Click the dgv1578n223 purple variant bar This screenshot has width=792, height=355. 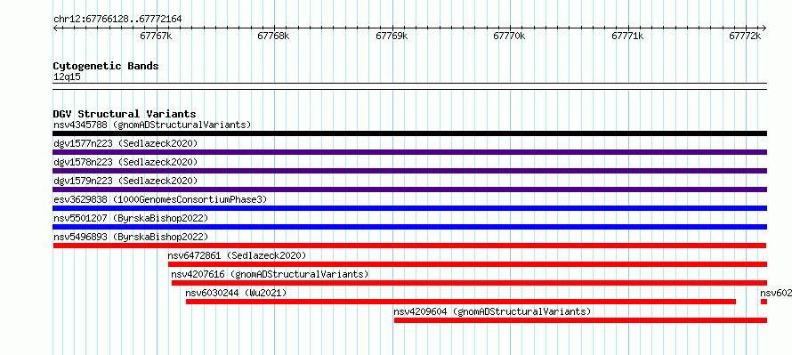click(x=409, y=171)
